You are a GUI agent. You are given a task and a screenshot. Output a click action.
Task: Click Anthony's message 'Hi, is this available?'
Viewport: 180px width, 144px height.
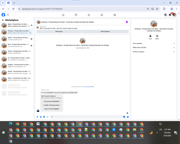(x=59, y=93)
